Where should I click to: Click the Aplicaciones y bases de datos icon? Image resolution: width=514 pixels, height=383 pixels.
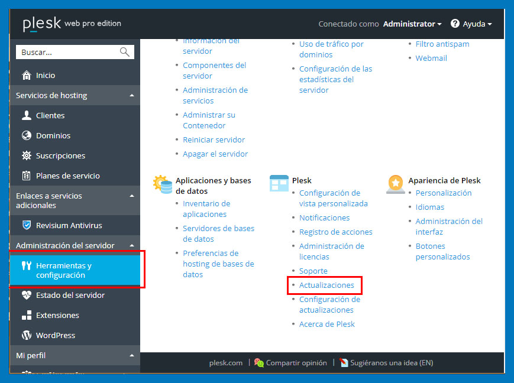pyautogui.click(x=163, y=184)
